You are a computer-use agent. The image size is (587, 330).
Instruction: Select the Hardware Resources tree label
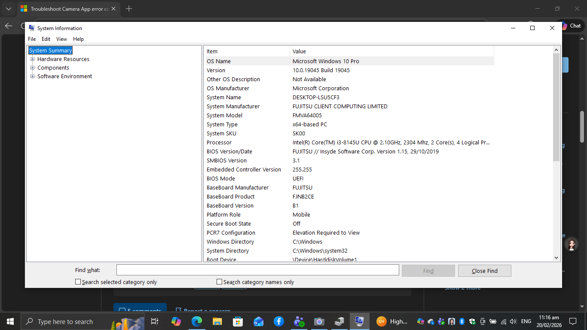(63, 59)
